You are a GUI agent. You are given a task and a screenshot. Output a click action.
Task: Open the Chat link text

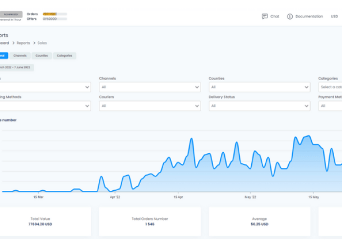275,16
